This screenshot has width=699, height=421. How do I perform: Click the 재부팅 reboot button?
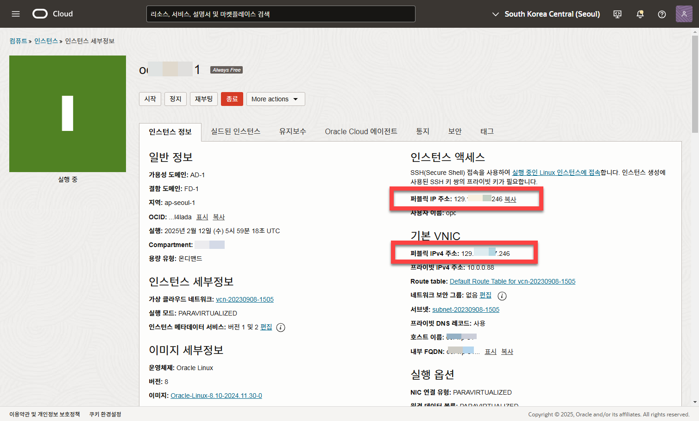(204, 99)
